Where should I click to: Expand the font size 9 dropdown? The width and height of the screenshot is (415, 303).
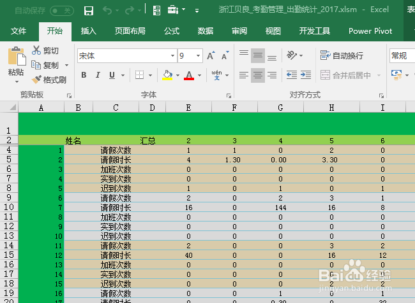pos(198,55)
